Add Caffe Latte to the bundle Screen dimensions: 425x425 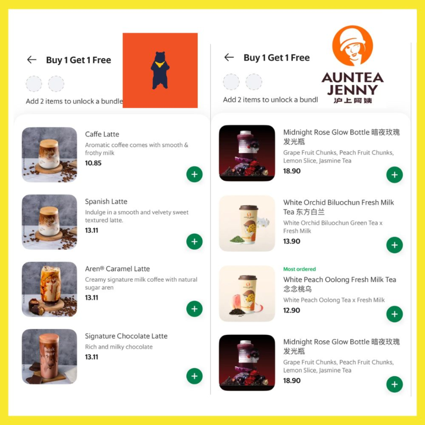click(x=194, y=174)
